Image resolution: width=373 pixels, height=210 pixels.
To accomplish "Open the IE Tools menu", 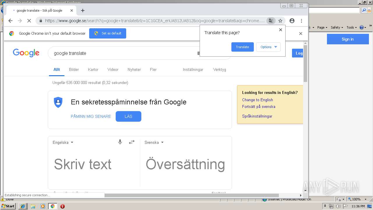I will (351, 27).
